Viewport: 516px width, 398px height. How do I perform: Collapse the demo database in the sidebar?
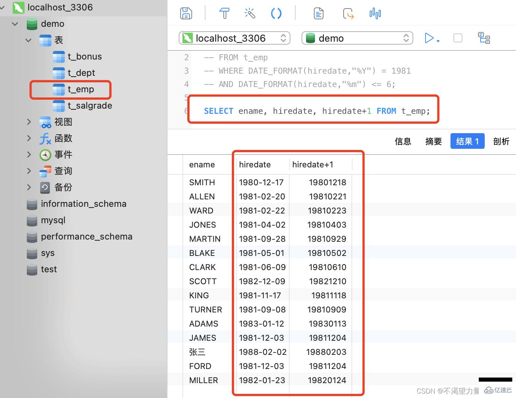tap(15, 23)
